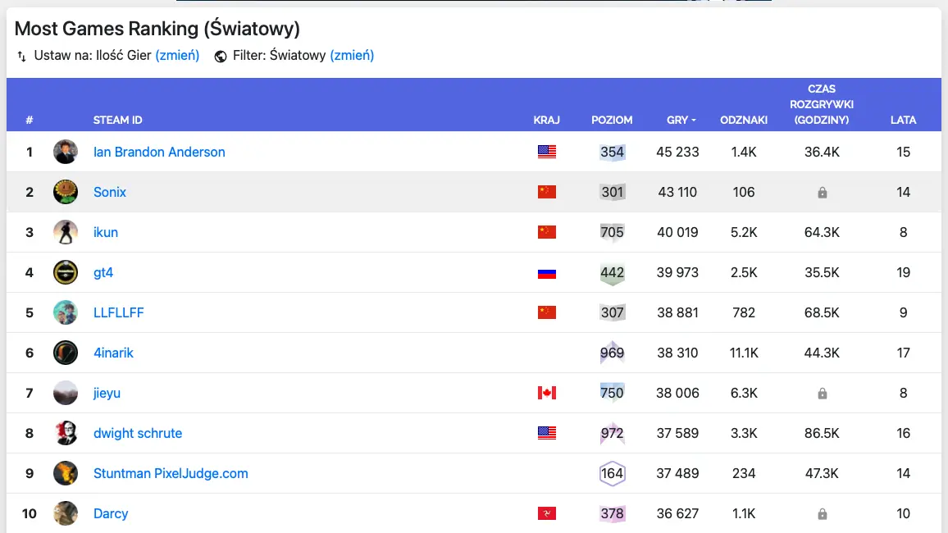
Task: Click dwight schrute's avatar
Action: (x=66, y=433)
